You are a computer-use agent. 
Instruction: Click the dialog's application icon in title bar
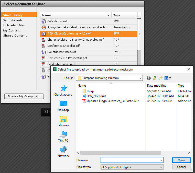pyautogui.click(x=55, y=69)
